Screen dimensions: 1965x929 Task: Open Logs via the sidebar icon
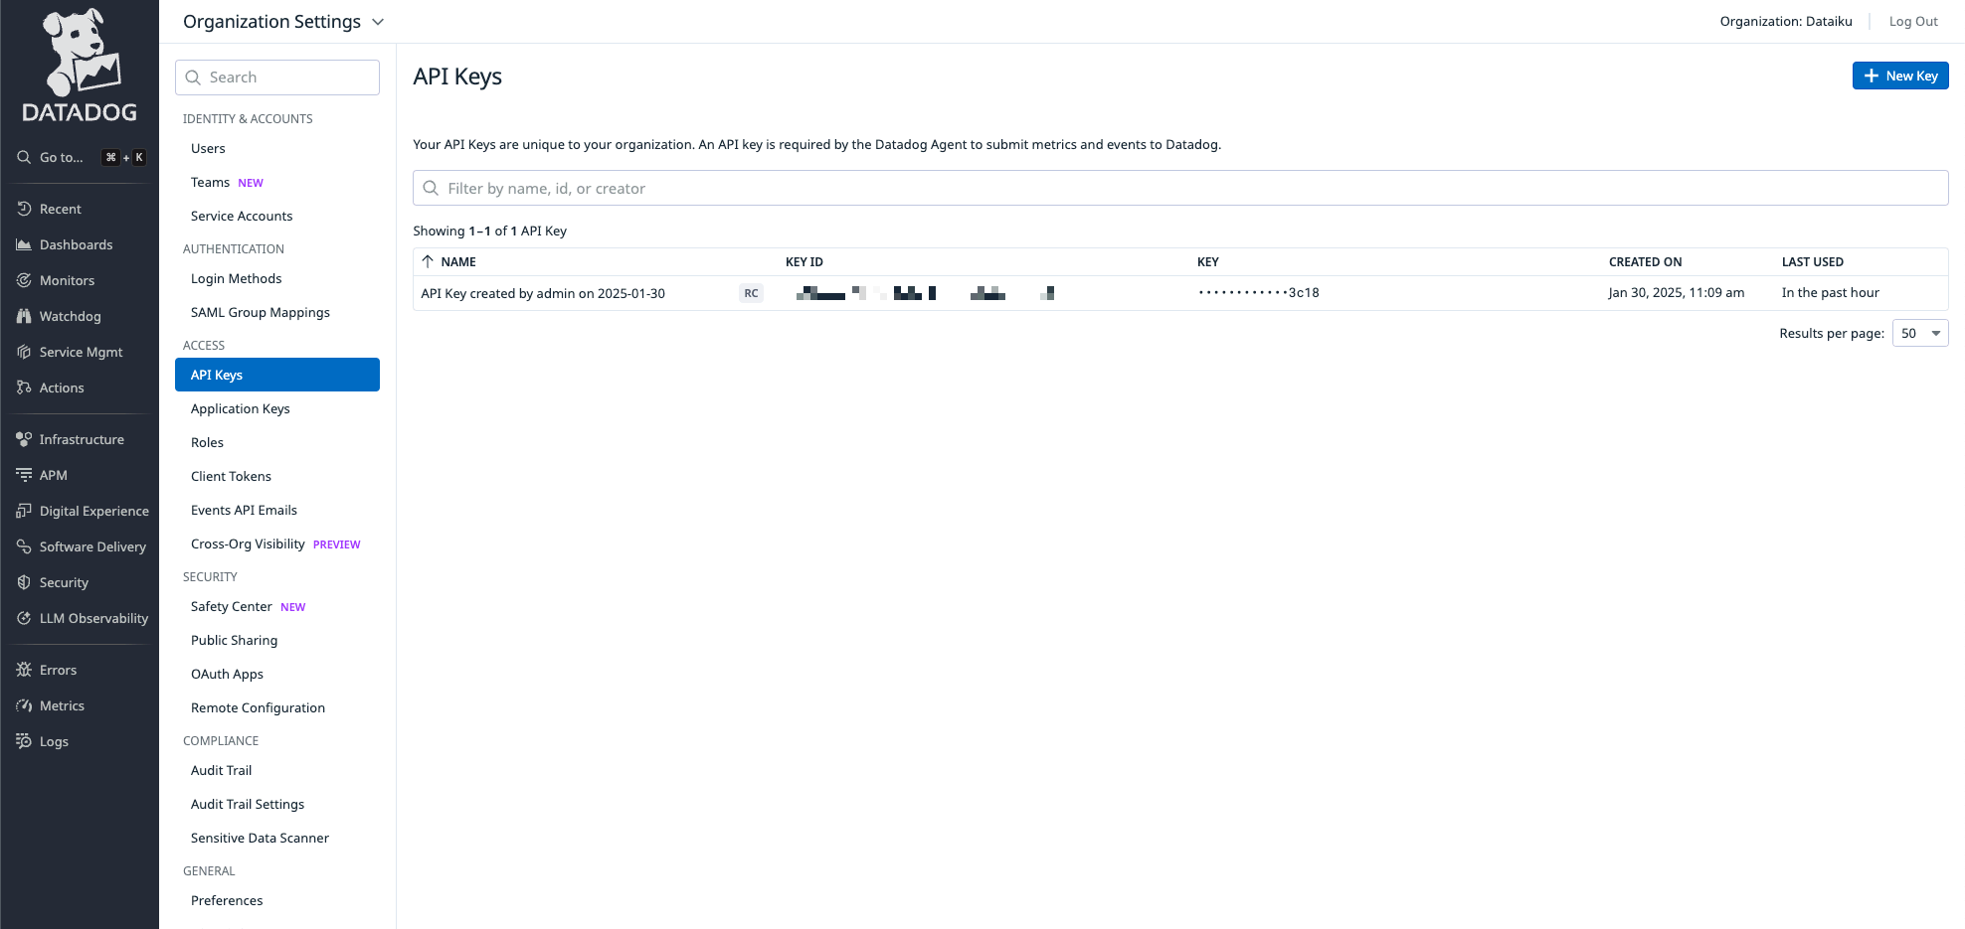pos(52,741)
